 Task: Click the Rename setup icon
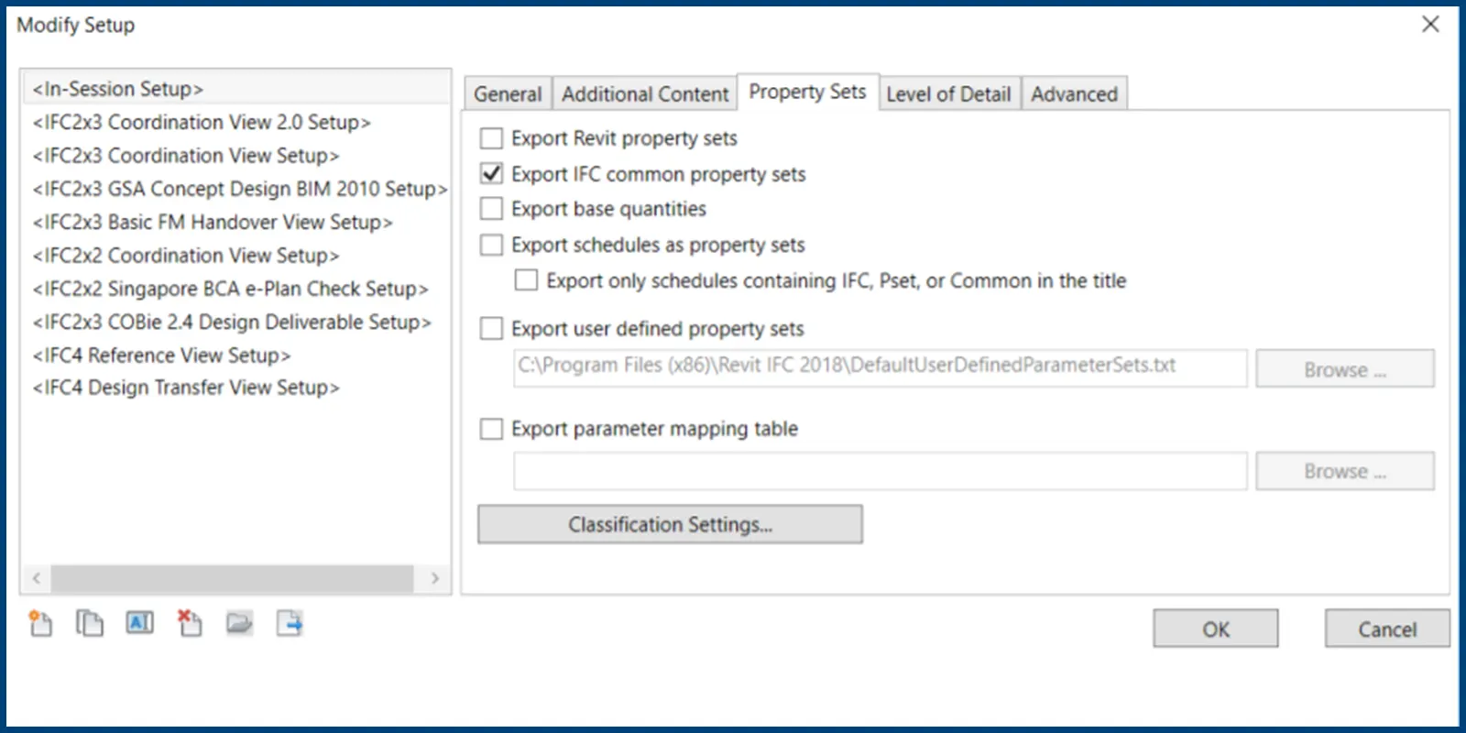coord(139,624)
